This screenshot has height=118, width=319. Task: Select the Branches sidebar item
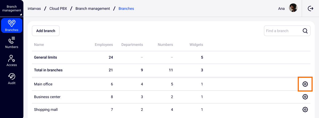[12, 25]
